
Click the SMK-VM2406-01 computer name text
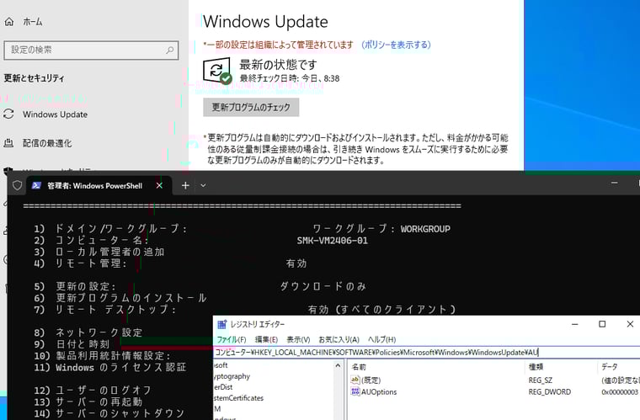click(x=333, y=241)
